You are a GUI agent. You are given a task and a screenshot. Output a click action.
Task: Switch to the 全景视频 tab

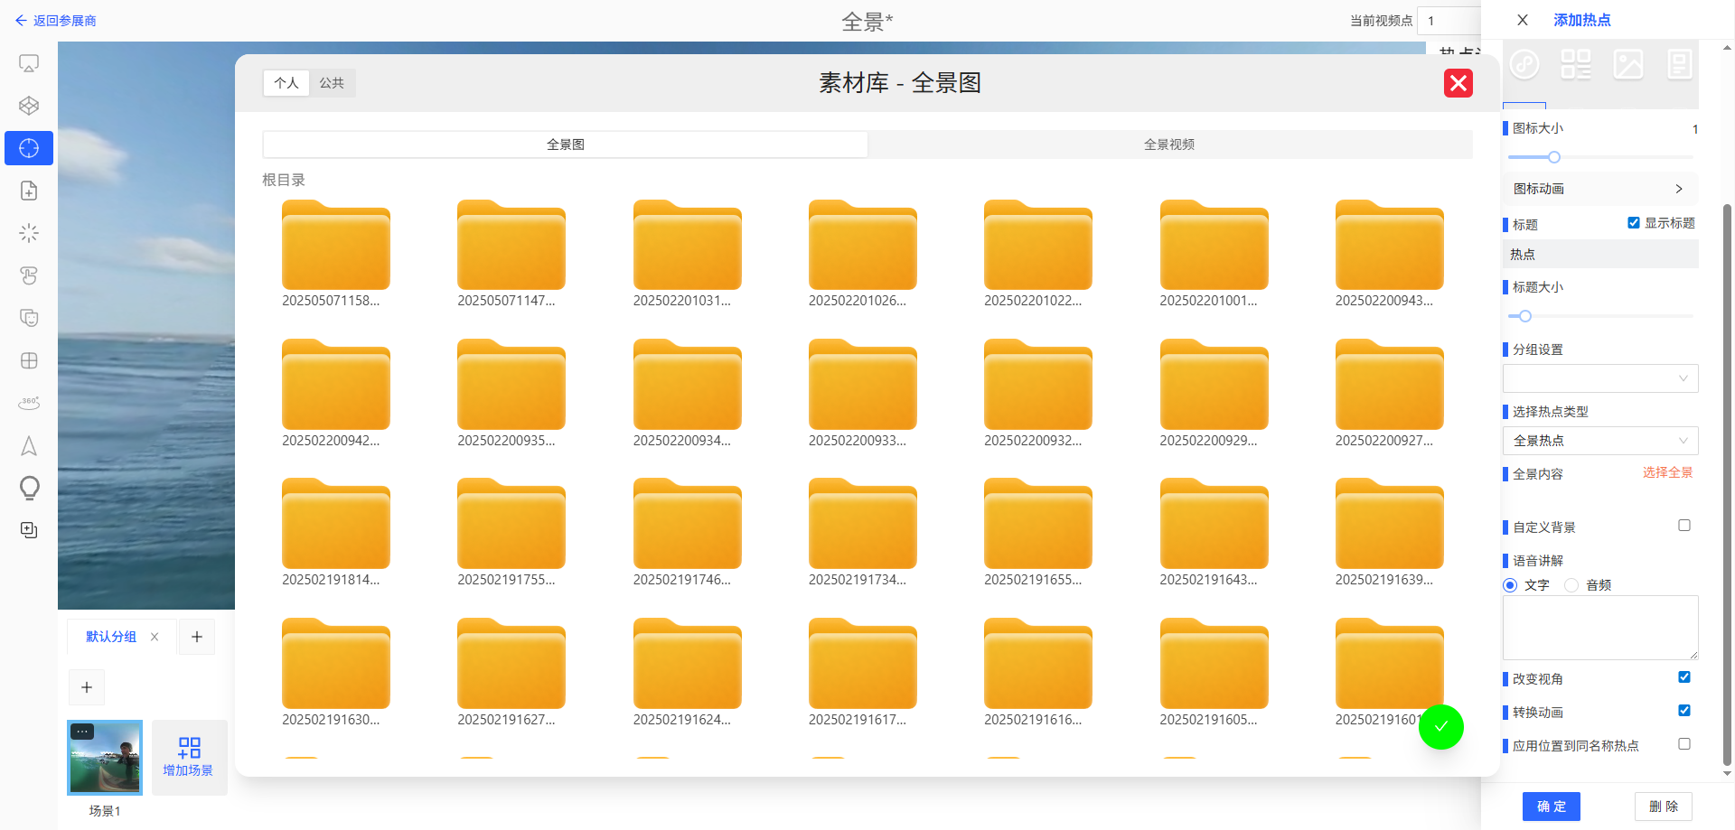coord(1169,145)
